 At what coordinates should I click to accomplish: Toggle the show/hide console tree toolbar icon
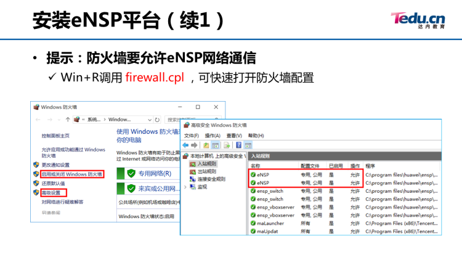216,145
